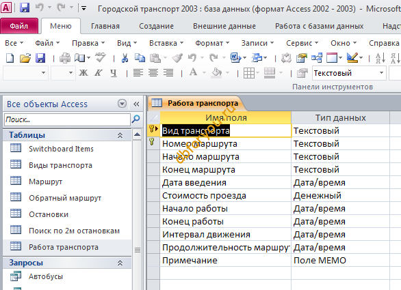The height and width of the screenshot is (290, 401).
Task: Open the Сервис menu
Action: tap(302, 43)
